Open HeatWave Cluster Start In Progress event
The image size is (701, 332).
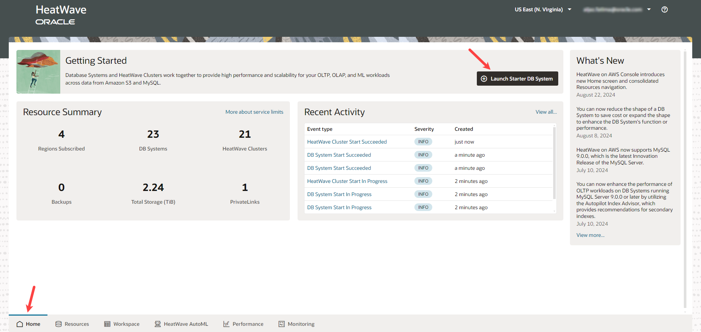pyautogui.click(x=347, y=181)
